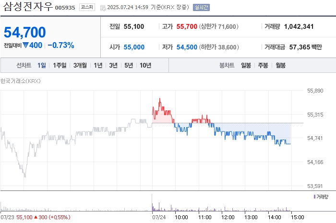Click the red up-triangle beside 300
The width and height of the screenshot is (336, 223).
click(36, 217)
